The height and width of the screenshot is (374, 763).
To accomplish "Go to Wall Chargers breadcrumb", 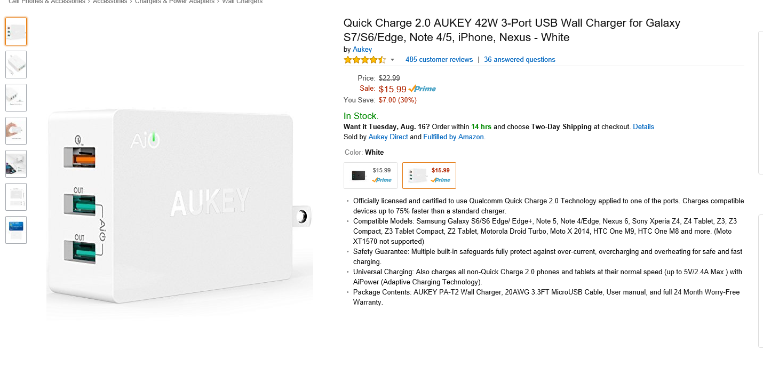I will click(242, 2).
